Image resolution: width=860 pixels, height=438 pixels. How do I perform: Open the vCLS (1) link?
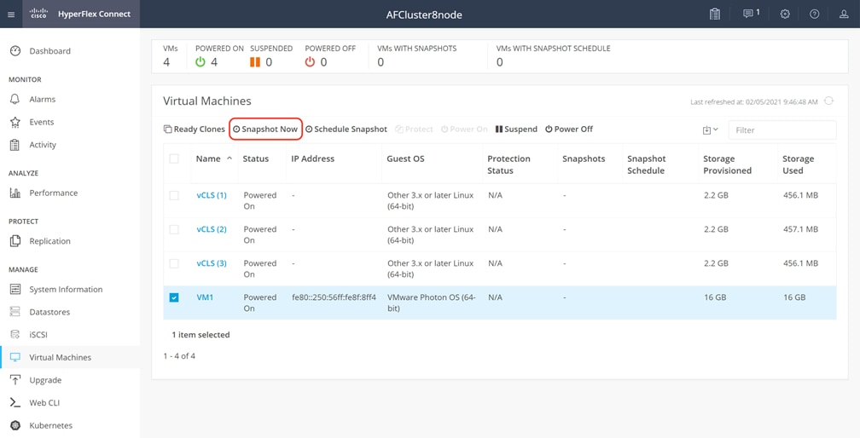(x=212, y=195)
